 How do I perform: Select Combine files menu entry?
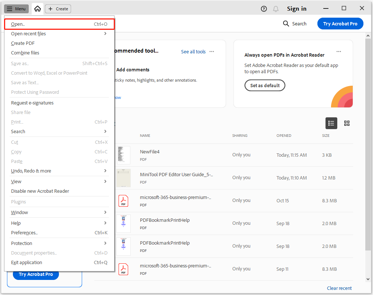click(x=59, y=53)
